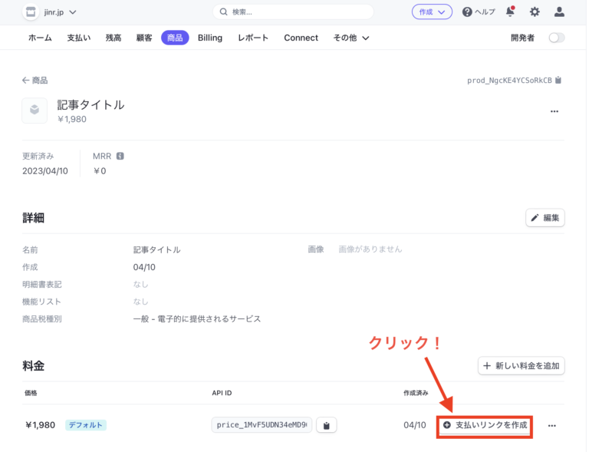Expand the その他 menu

point(351,38)
